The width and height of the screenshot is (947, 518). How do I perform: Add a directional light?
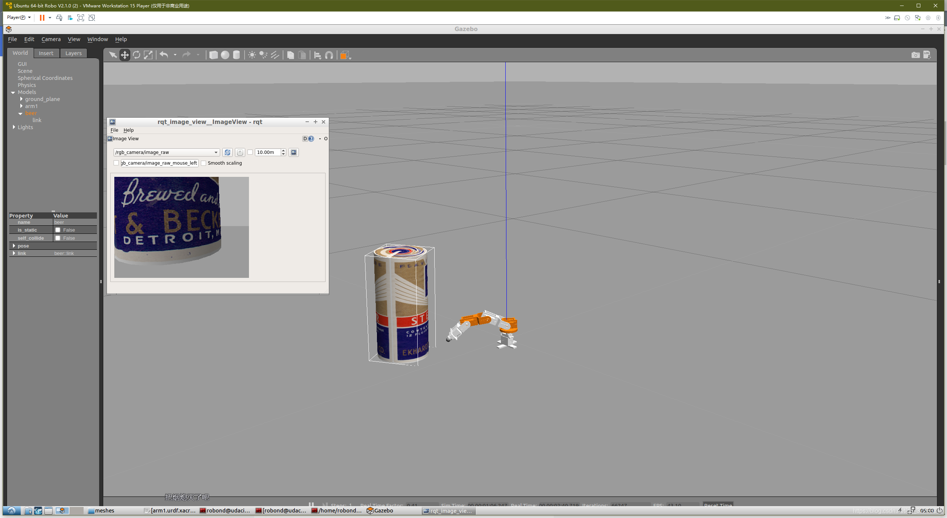point(275,55)
